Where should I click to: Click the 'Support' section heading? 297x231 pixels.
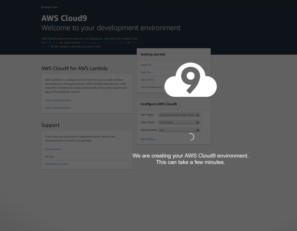tap(50, 125)
